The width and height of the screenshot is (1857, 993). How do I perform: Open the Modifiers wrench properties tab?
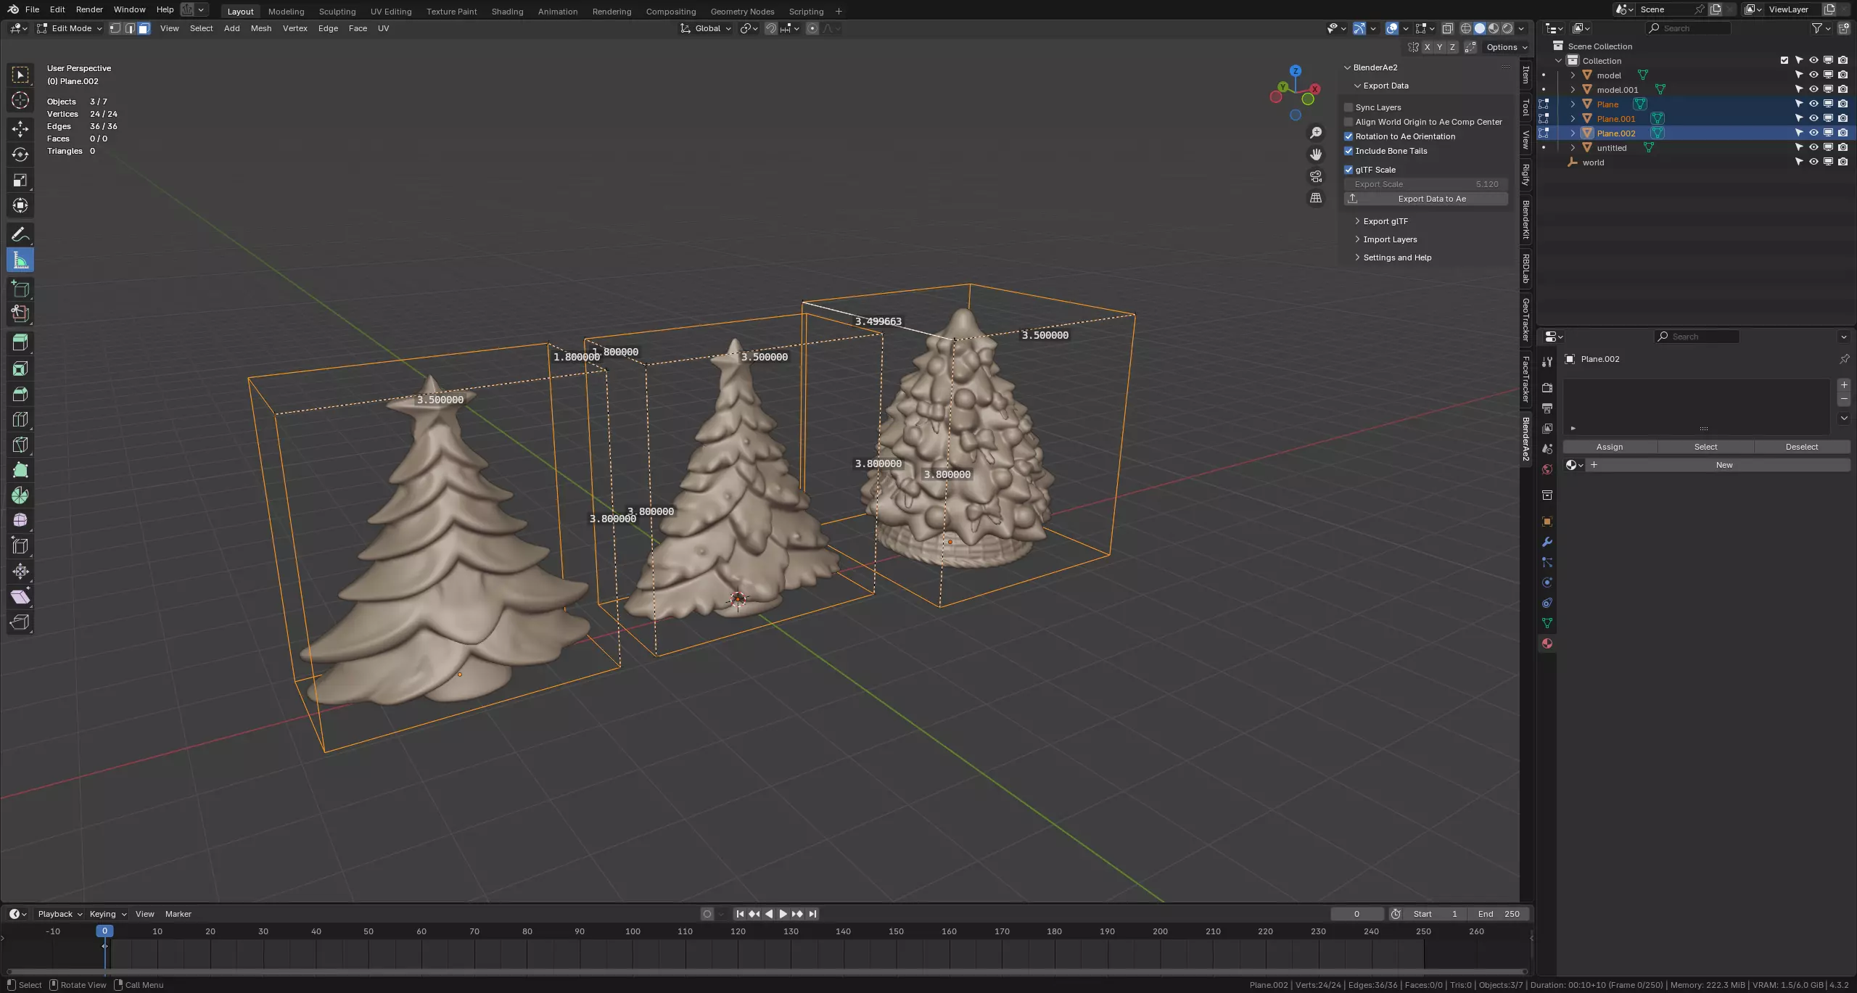pos(1547,542)
